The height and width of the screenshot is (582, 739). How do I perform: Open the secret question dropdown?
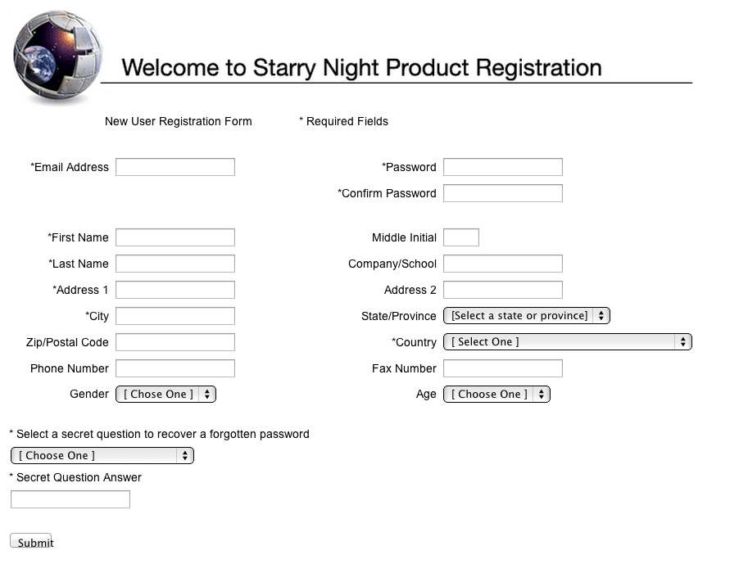click(x=102, y=455)
